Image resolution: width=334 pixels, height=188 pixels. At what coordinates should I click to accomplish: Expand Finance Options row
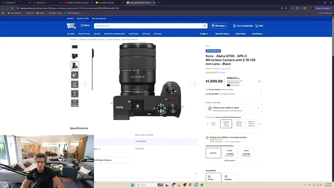pyautogui.click(x=234, y=90)
